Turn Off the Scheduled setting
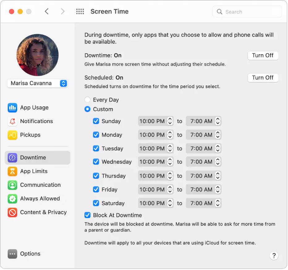The height and width of the screenshot is (270, 288). (263, 78)
